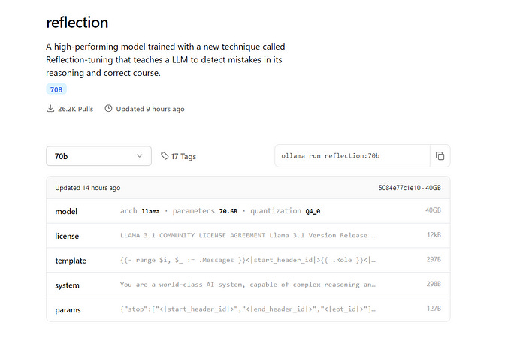Image resolution: width=526 pixels, height=341 pixels.
Task: Click the stop parameters JSON text
Action: click(247, 309)
